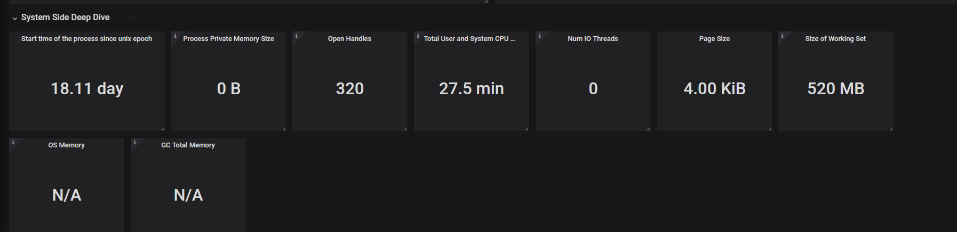
Task: Open the Open Handles panel title menu
Action: tap(349, 39)
